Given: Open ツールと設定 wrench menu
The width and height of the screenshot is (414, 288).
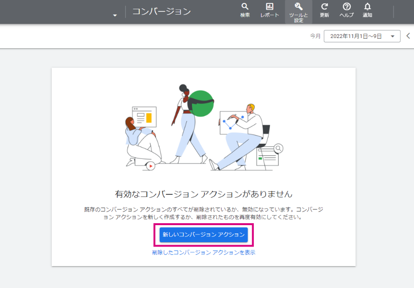Looking at the screenshot, I should click(299, 12).
